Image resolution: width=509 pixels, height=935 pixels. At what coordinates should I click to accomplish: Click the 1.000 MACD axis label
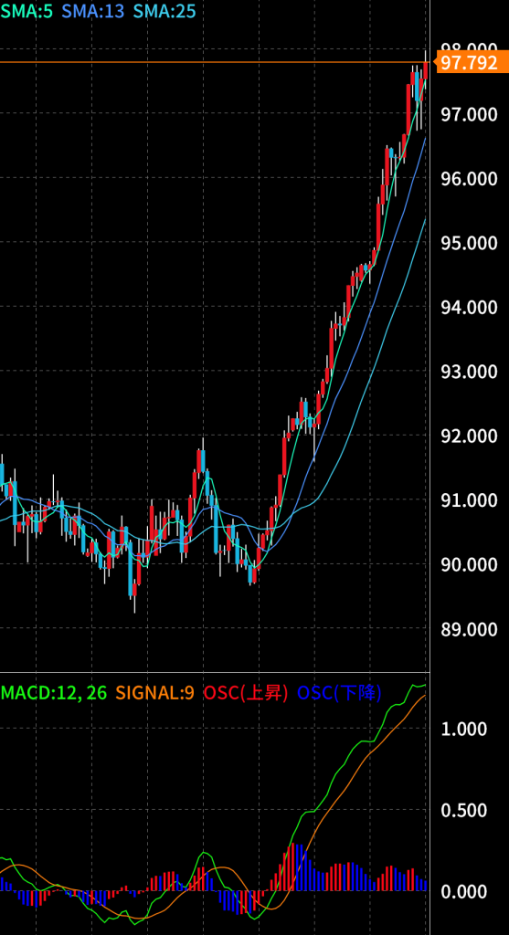pos(463,729)
